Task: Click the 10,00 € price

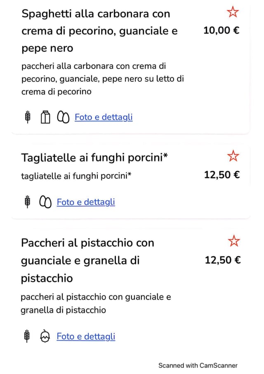Action: tap(222, 31)
